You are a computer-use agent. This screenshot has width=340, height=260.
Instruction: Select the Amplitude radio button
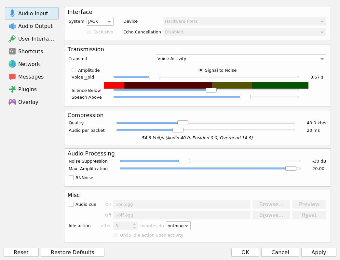click(74, 70)
